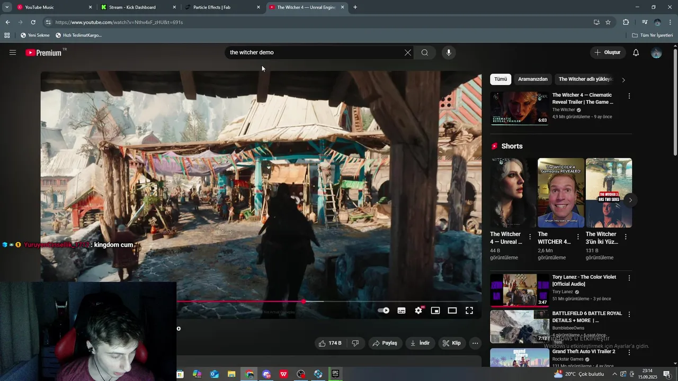Open Outlook from taskbar
678x381 pixels.
coord(214,374)
